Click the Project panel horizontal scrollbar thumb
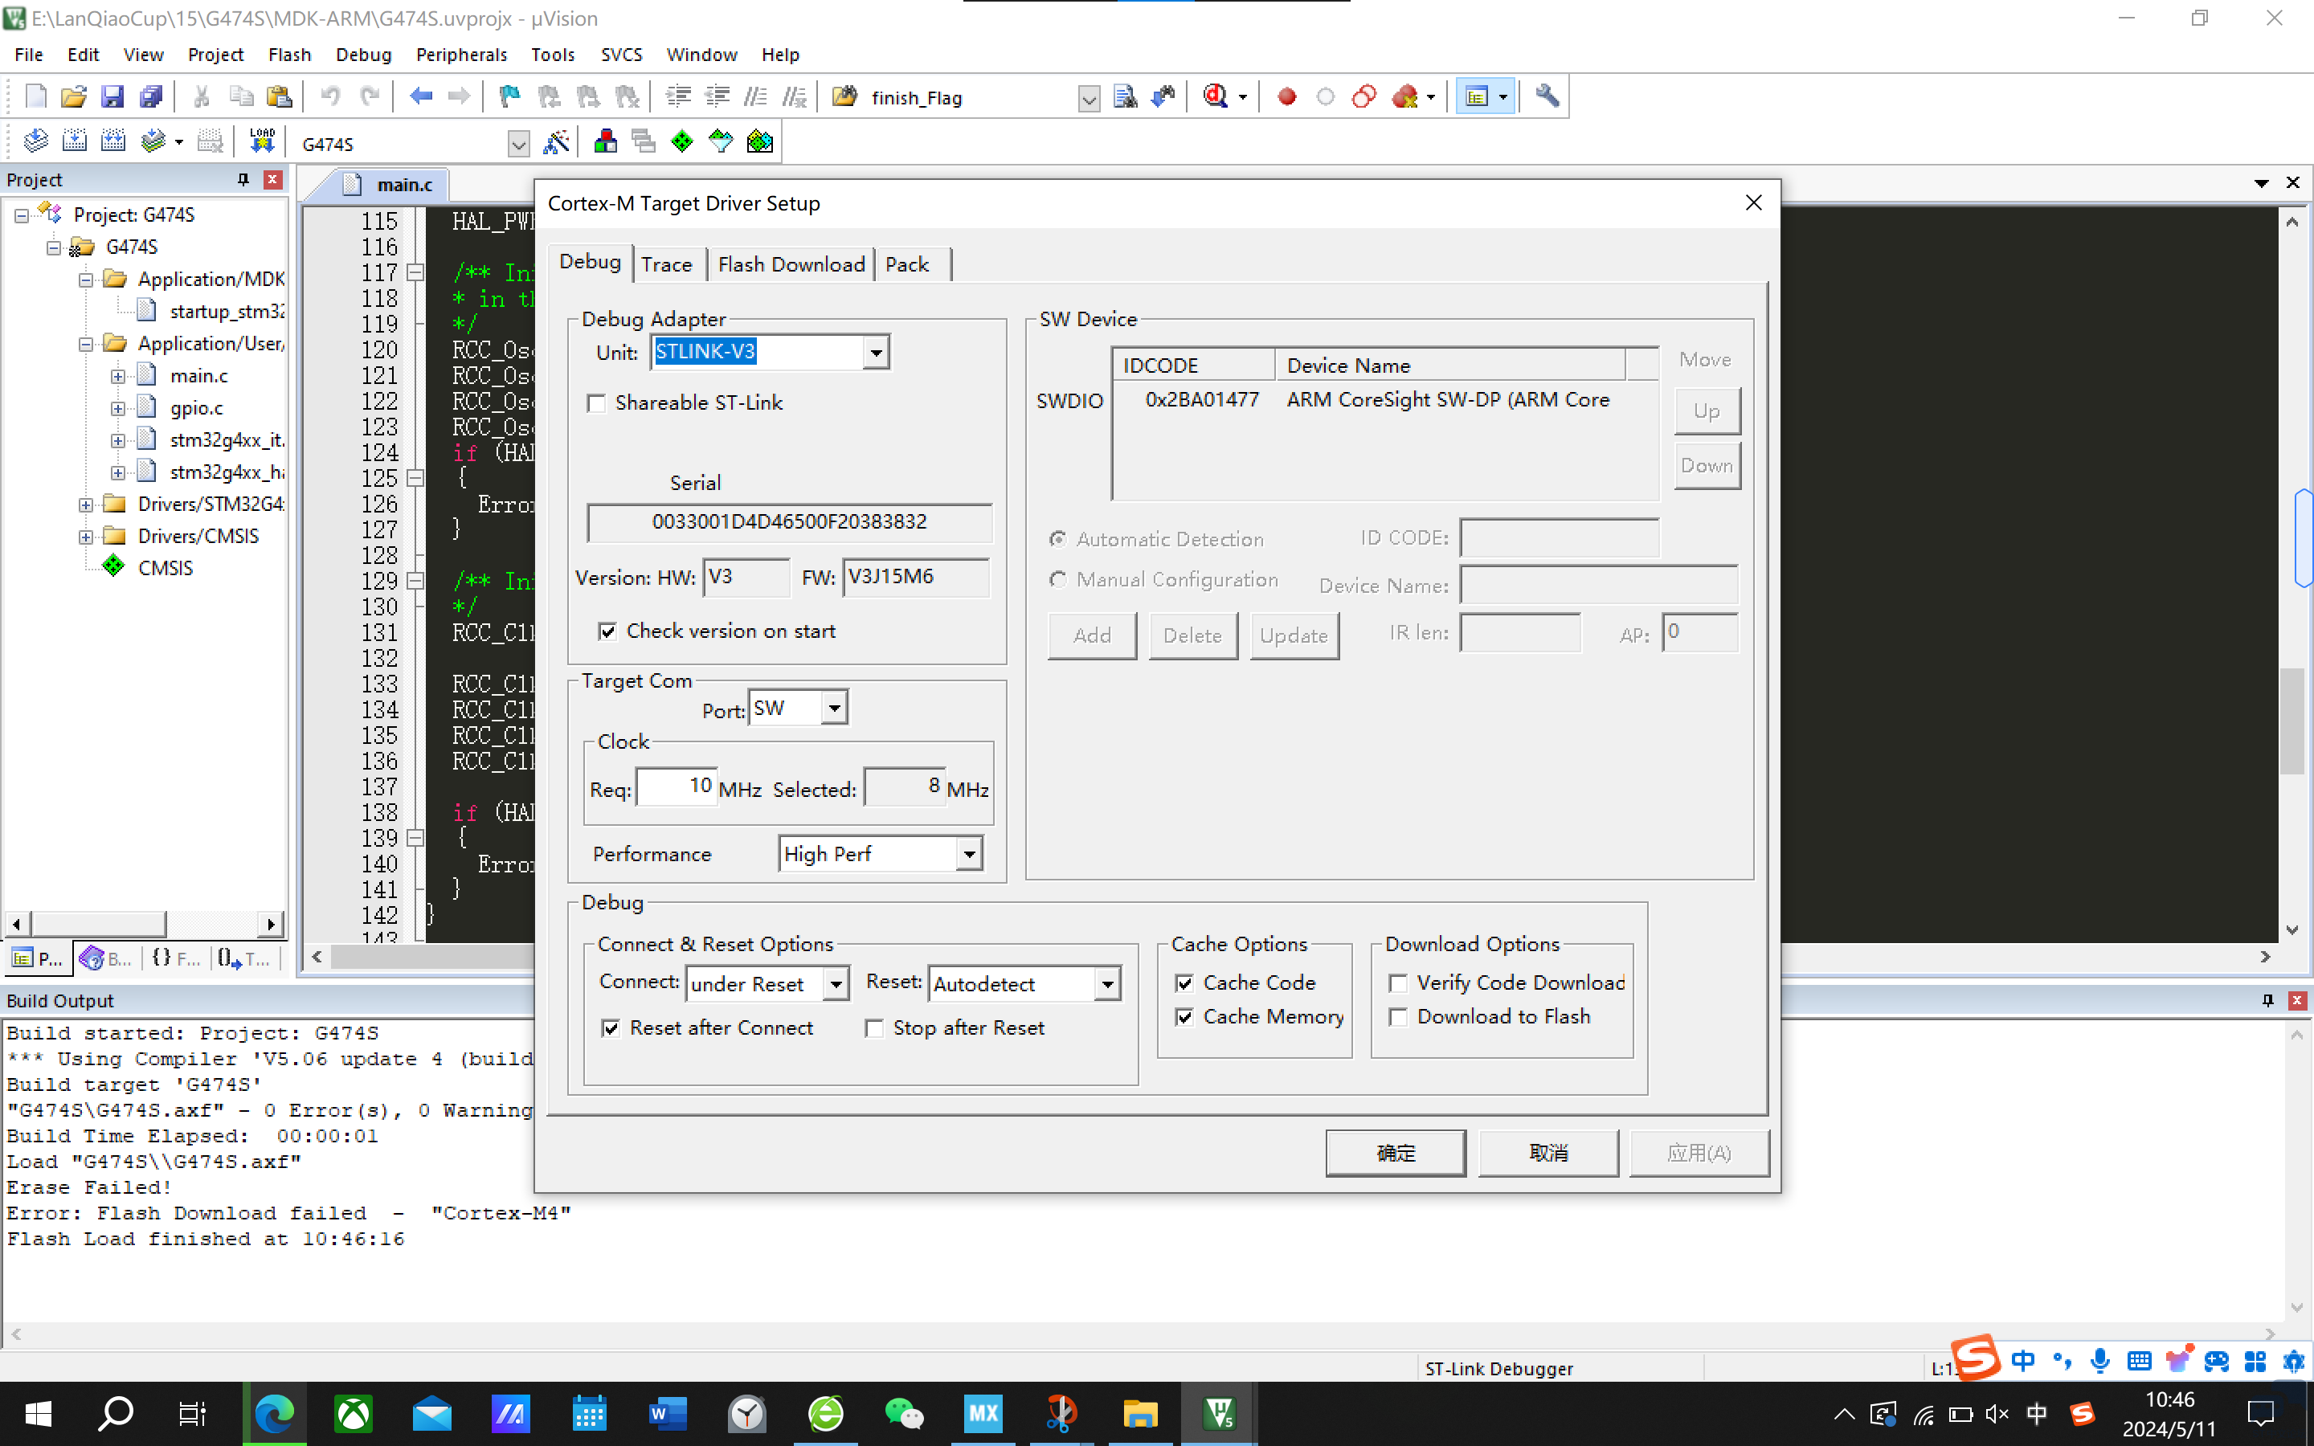The height and width of the screenshot is (1446, 2314). (x=99, y=925)
